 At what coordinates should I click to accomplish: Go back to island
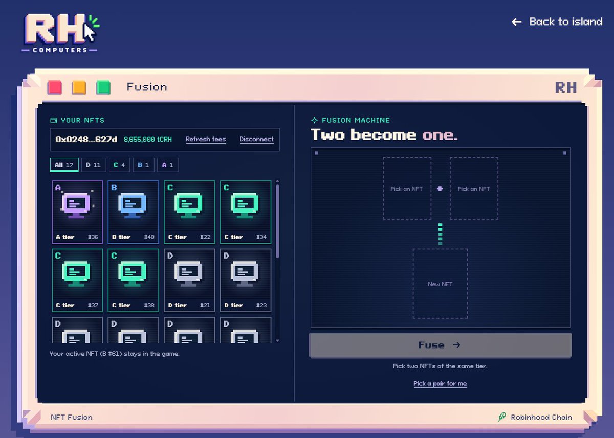tap(557, 21)
